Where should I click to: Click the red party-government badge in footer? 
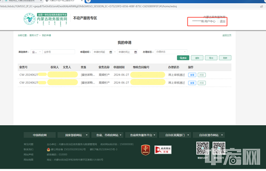coord(145,150)
